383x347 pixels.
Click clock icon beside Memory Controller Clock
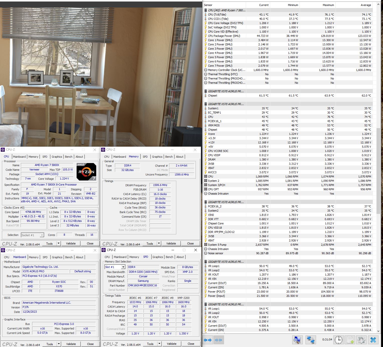[206, 70]
